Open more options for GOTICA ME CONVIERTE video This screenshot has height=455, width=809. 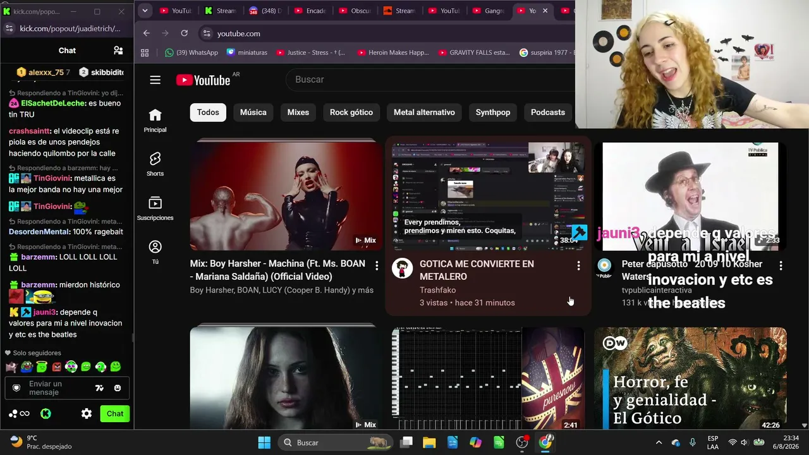coord(578,266)
